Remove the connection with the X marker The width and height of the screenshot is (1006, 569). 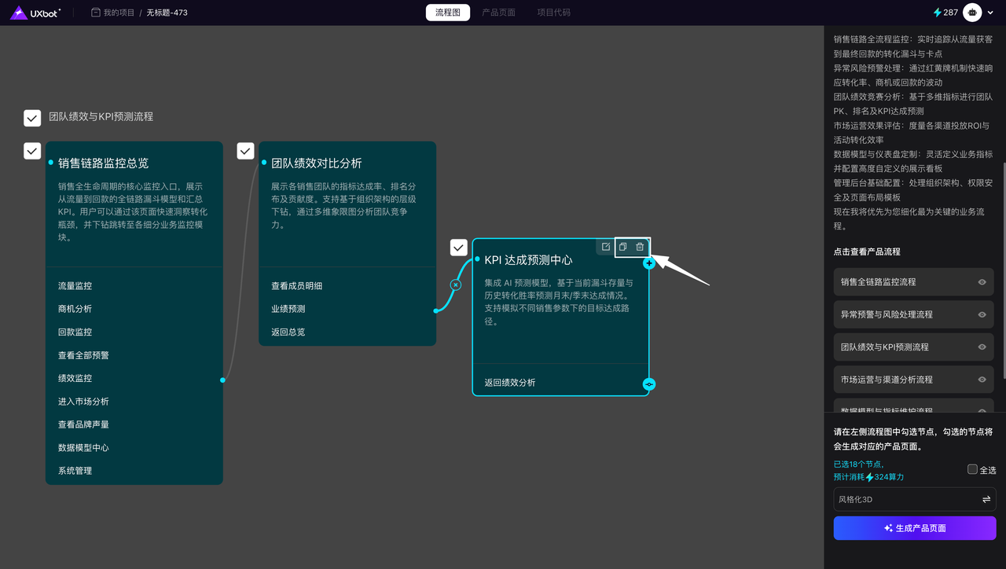(x=455, y=284)
